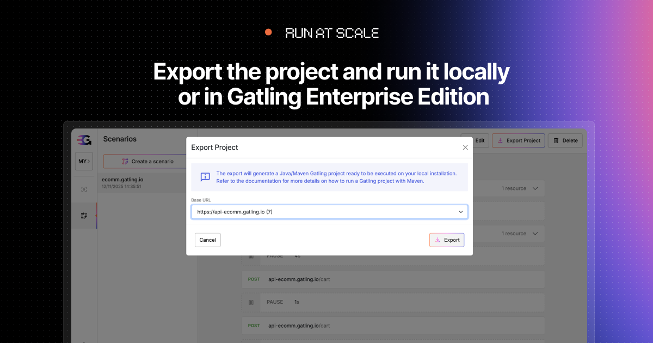Click the Gatling logo in the sidebar

[x=84, y=140]
